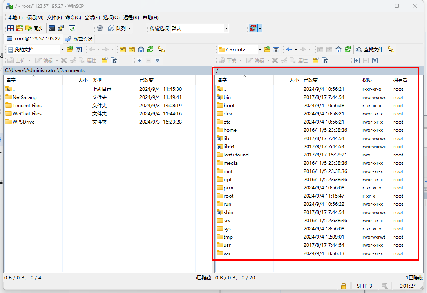Click the remote create link icon after new folder
The width and height of the screenshot is (427, 293).
pyautogui.click(x=325, y=60)
